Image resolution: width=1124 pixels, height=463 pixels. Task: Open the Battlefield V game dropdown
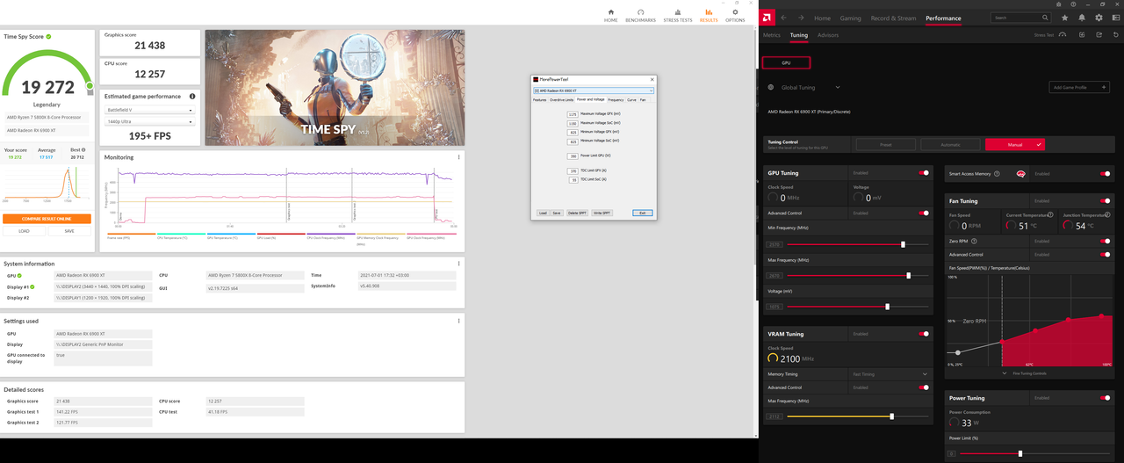click(149, 110)
